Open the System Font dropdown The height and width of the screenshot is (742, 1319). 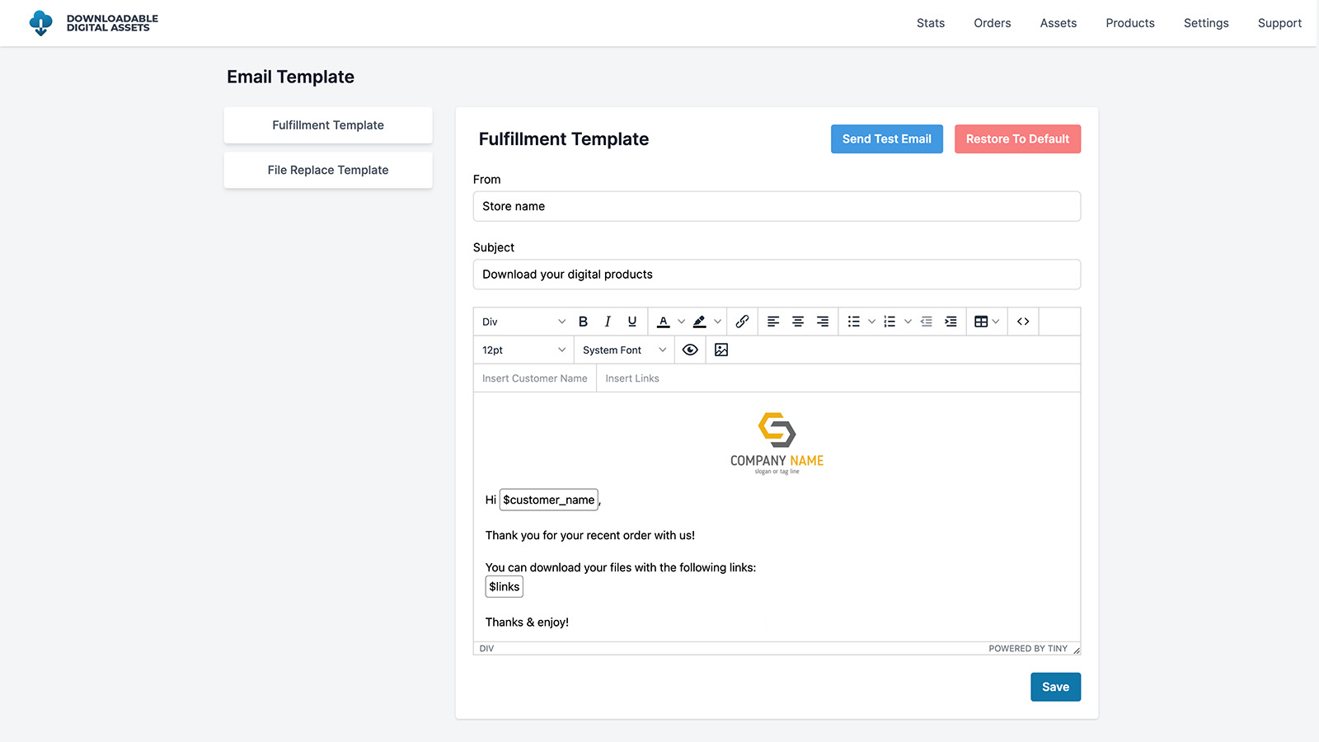tap(624, 350)
